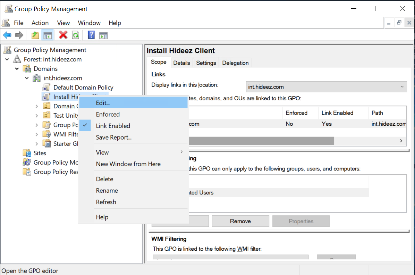415x275 pixels.
Task: Open the Display links location dropdown
Action: coord(326,87)
